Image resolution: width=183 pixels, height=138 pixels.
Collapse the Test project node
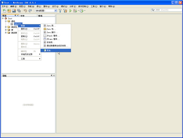tap(3, 18)
